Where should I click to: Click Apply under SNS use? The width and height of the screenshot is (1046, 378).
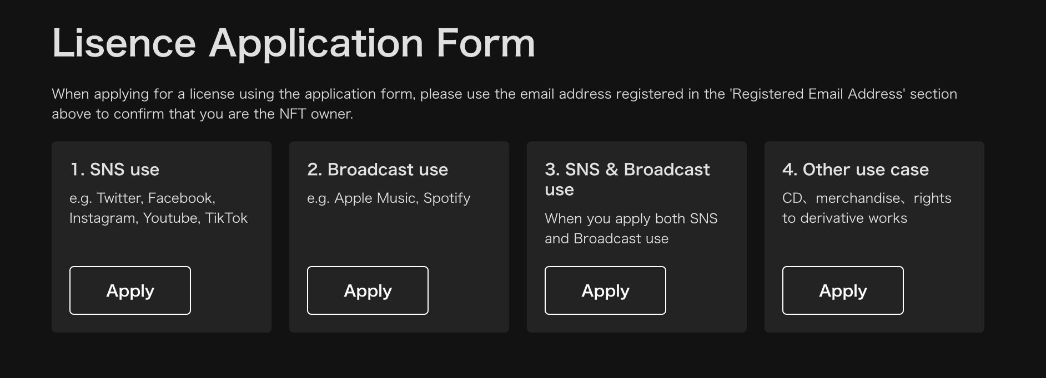[130, 290]
